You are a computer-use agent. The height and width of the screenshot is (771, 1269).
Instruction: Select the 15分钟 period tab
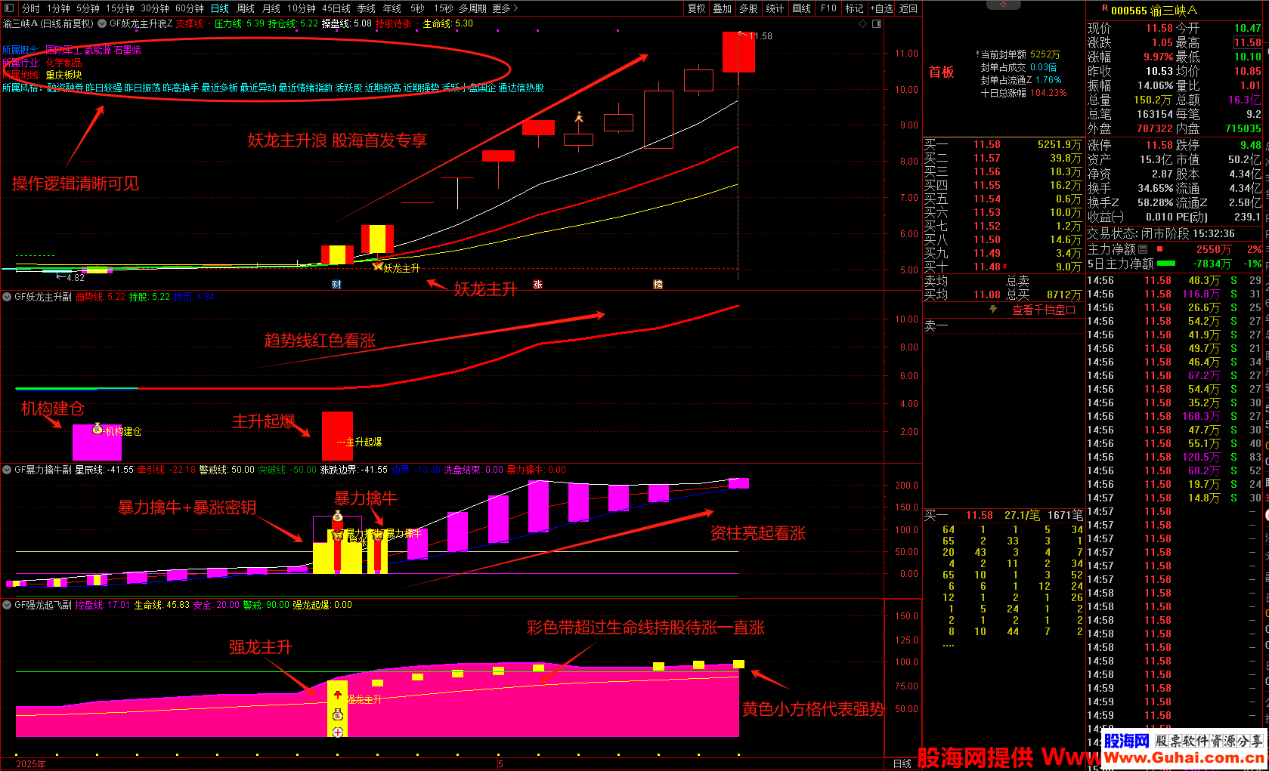pos(120,8)
